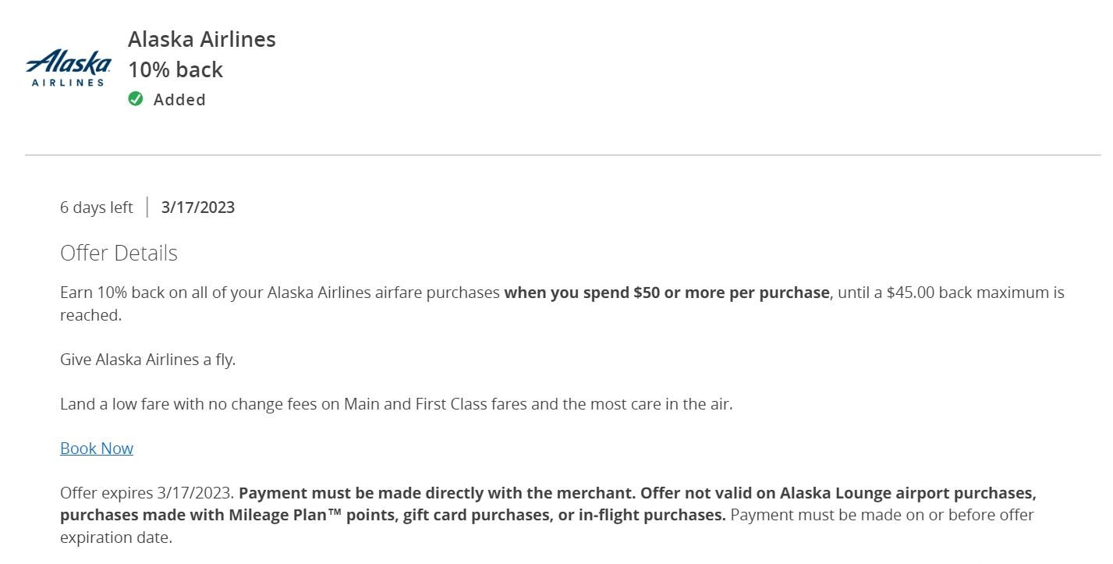Select the Alaska Airlines offer title

(202, 39)
